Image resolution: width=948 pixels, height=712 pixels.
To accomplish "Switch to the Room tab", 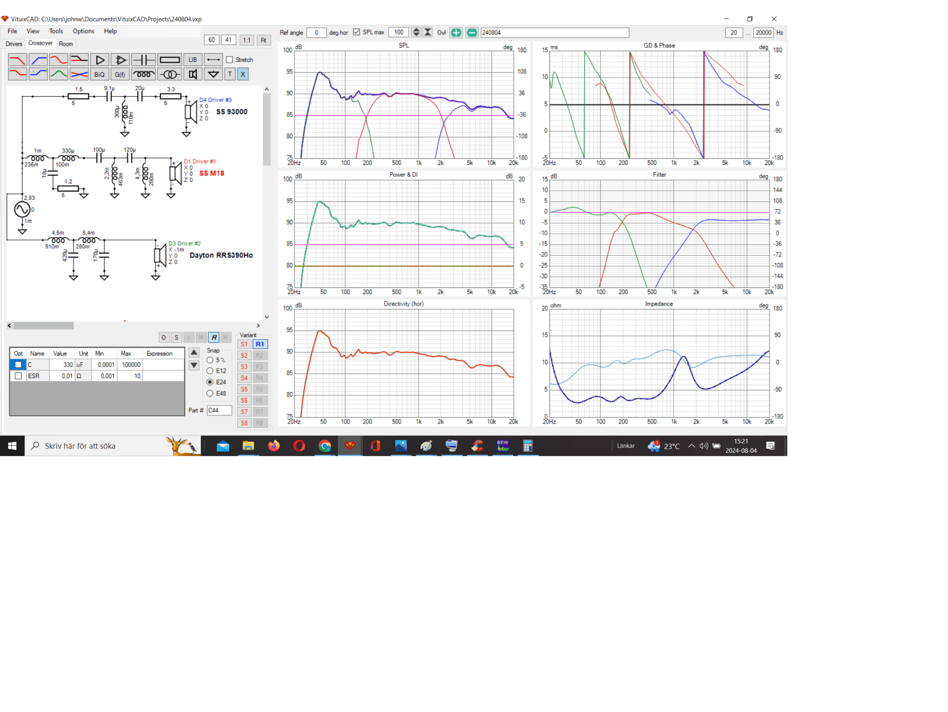I will (66, 44).
